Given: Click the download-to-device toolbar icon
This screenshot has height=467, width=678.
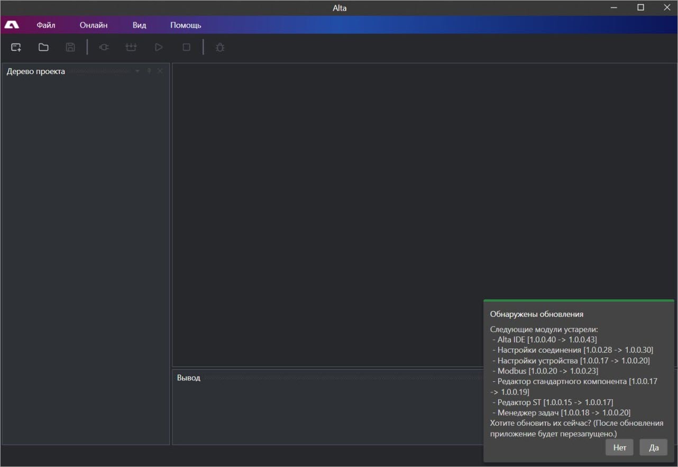Looking at the screenshot, I should pyautogui.click(x=131, y=48).
